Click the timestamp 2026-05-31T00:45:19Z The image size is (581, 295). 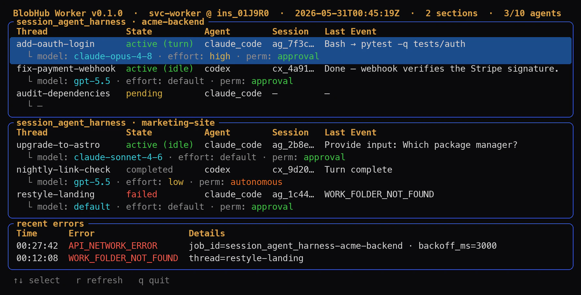tap(347, 13)
